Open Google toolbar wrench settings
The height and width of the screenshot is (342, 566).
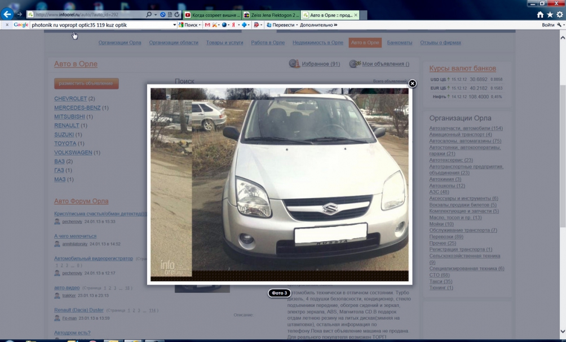click(x=559, y=25)
